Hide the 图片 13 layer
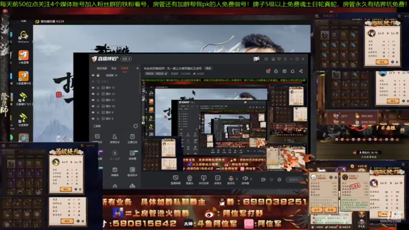 (x=93, y=87)
